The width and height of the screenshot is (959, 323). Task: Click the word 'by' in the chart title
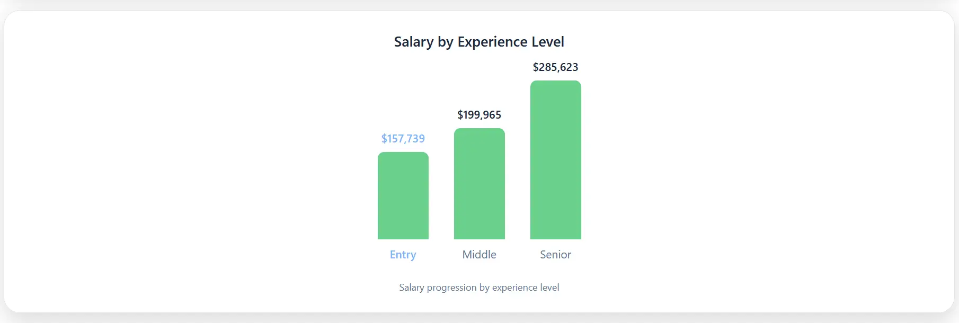(446, 42)
